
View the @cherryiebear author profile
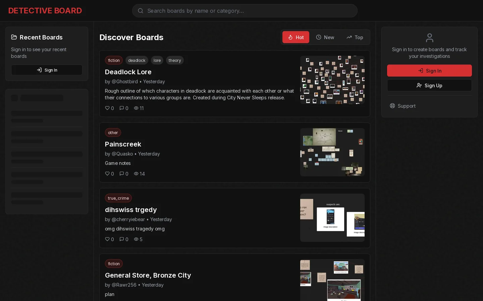(128, 219)
